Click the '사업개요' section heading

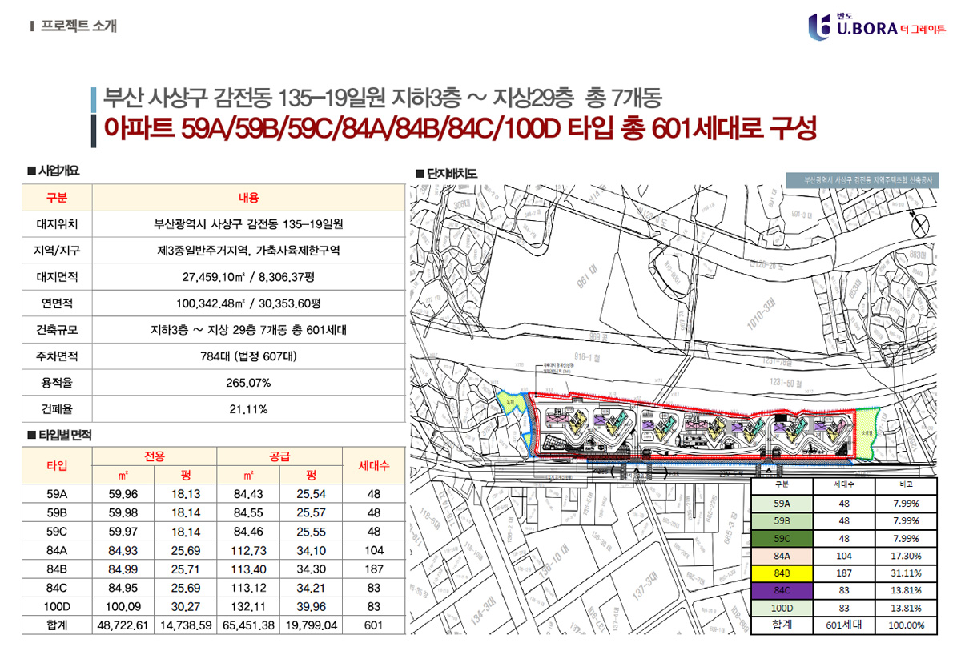tap(59, 171)
